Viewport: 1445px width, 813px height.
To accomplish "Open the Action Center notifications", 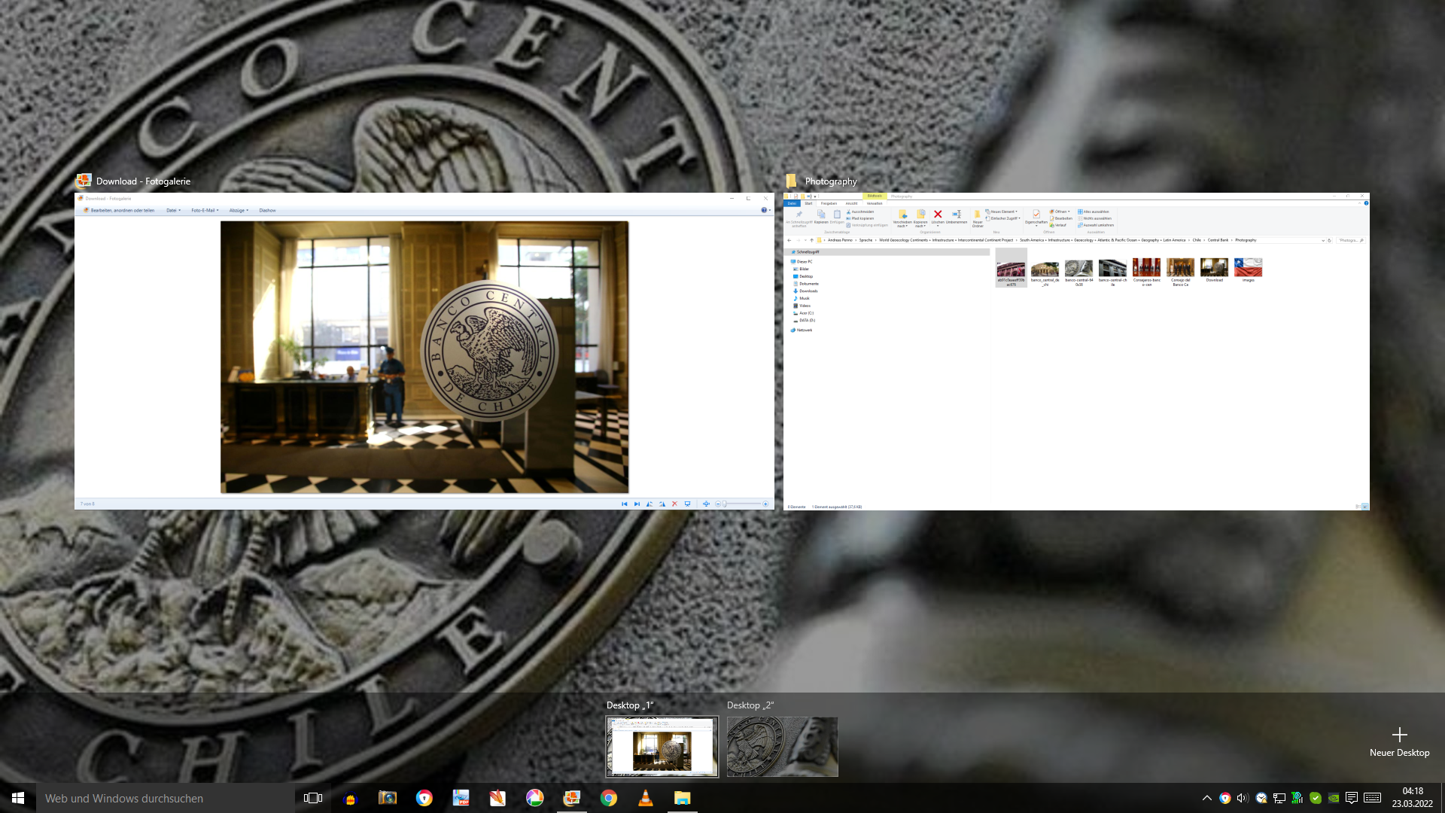I will pos(1352,798).
